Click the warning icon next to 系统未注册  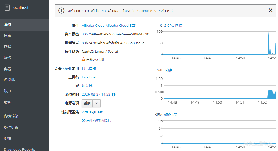click(x=83, y=59)
